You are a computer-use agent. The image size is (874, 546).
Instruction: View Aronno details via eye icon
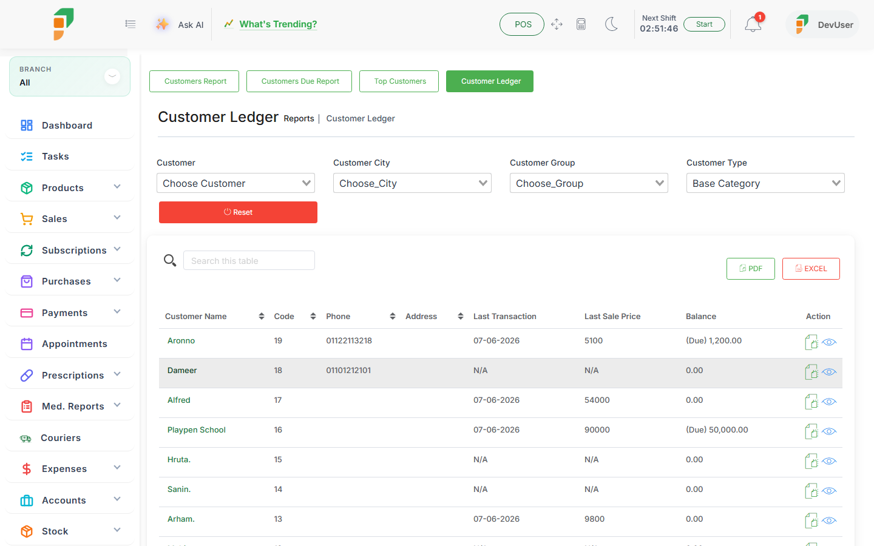[x=829, y=342]
